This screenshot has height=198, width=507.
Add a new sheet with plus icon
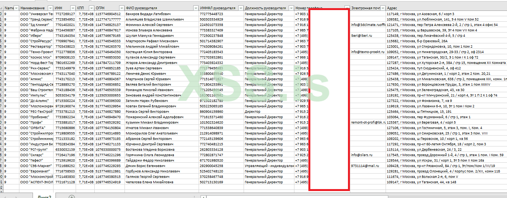point(71,197)
